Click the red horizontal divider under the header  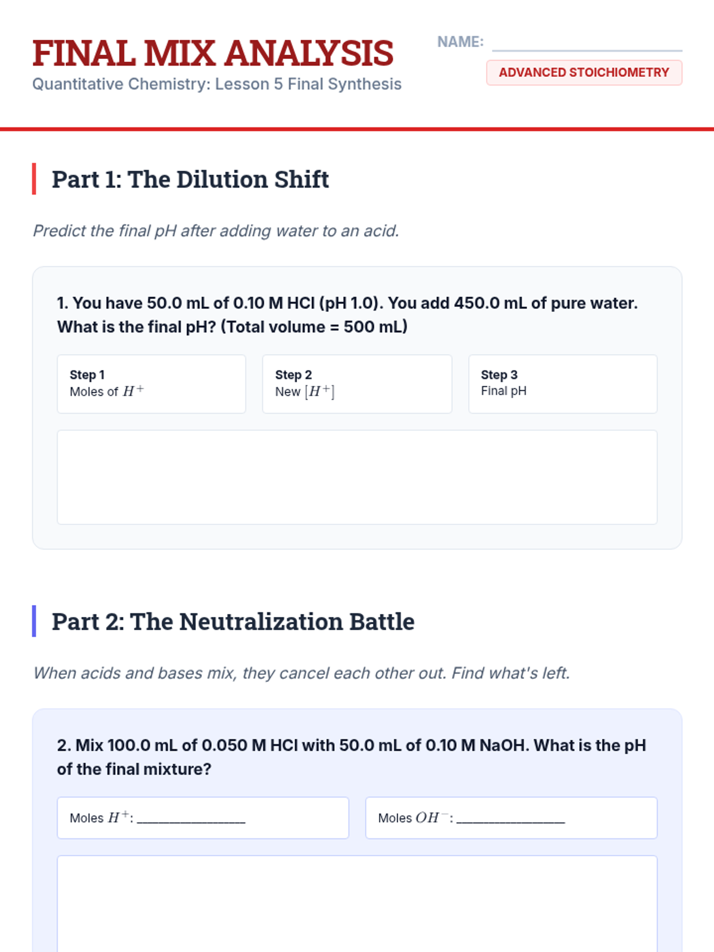click(357, 129)
